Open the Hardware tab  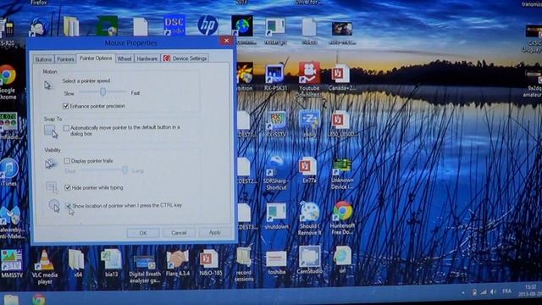pos(147,58)
